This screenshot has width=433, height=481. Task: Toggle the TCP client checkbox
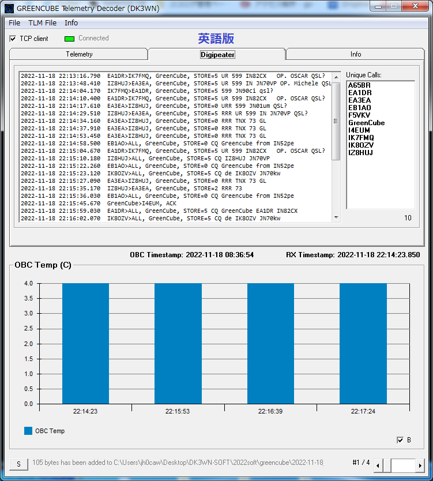(x=13, y=39)
